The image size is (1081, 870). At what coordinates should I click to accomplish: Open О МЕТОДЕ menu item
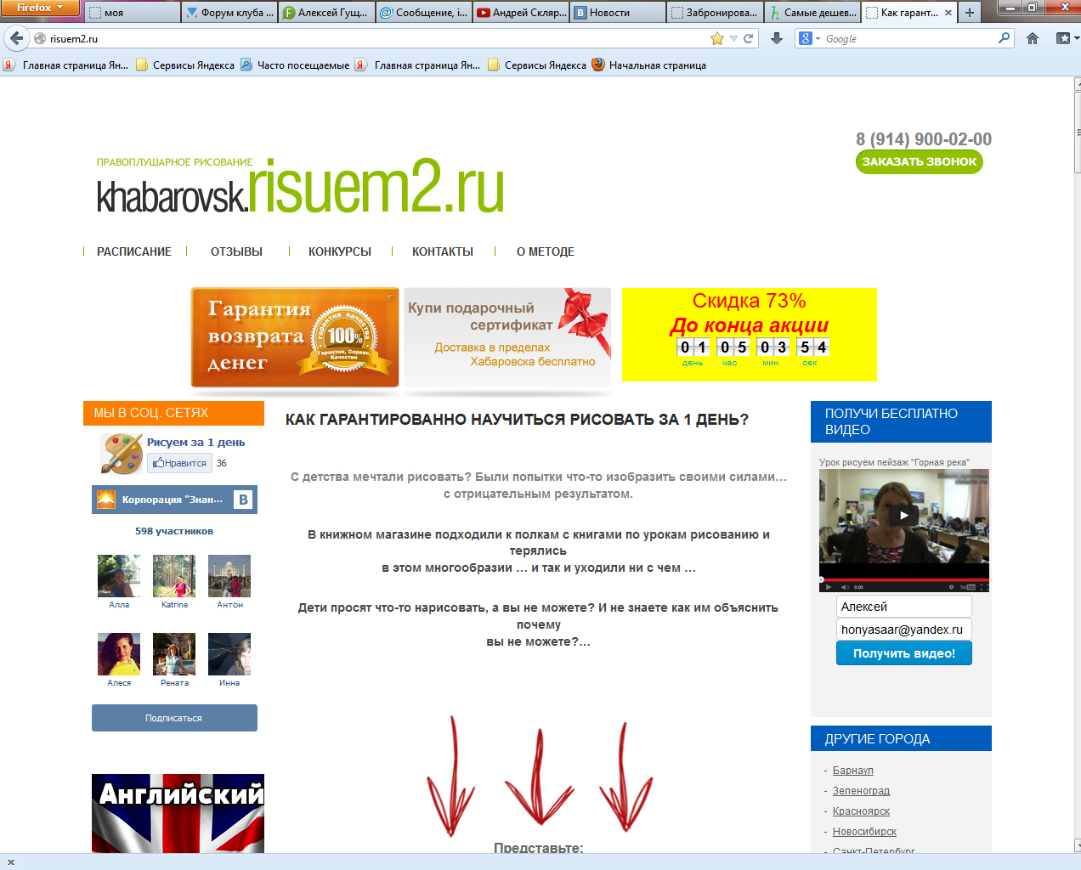546,251
